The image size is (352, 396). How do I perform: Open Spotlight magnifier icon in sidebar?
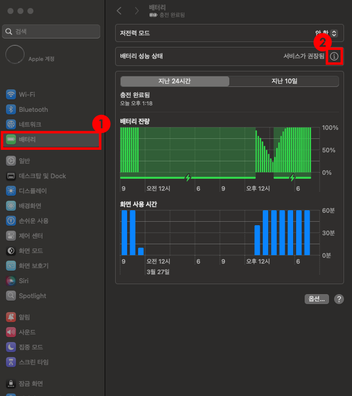pos(11,296)
